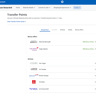This screenshot has width=96, height=94.
Task: Click the Transfer Points page heading
Action: click(x=17, y=15)
